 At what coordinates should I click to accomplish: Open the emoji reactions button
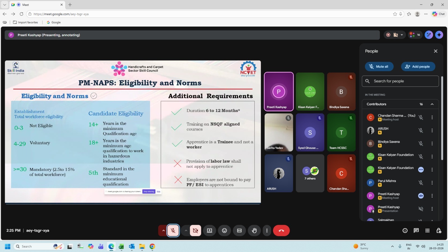(x=224, y=230)
